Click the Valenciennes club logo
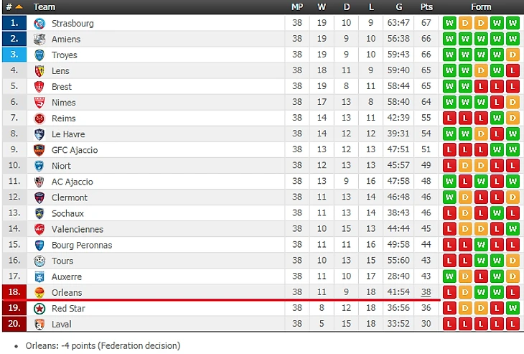 click(x=39, y=229)
